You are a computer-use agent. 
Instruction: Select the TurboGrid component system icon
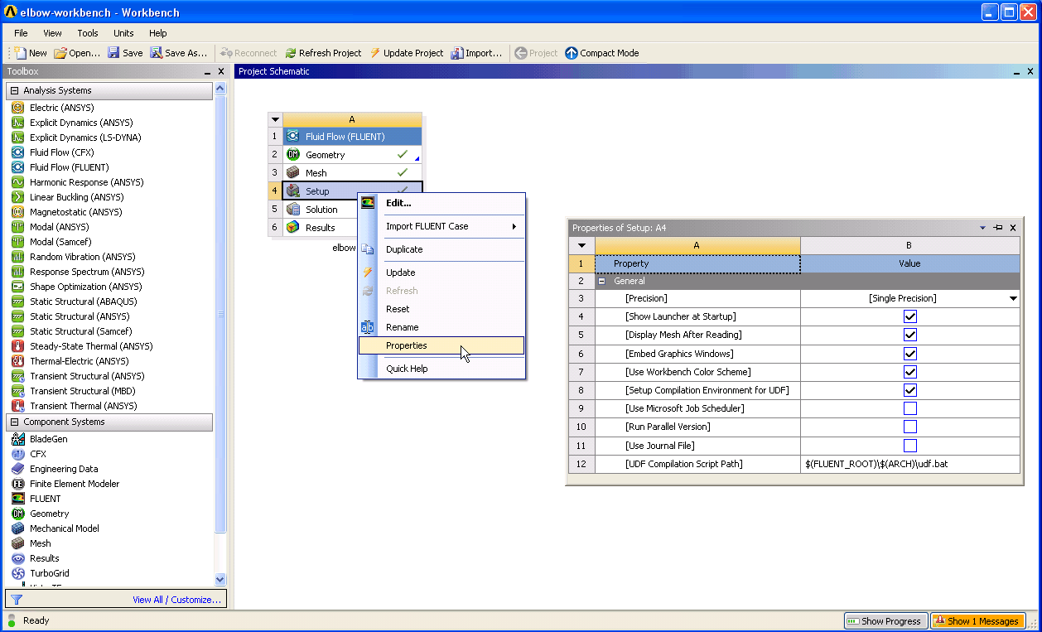point(17,573)
